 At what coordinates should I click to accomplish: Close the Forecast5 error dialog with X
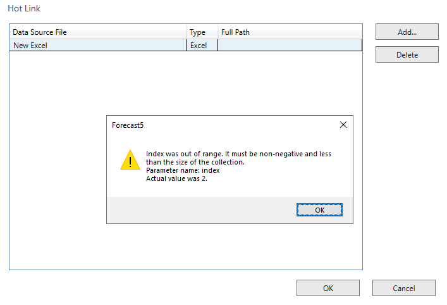[343, 125]
